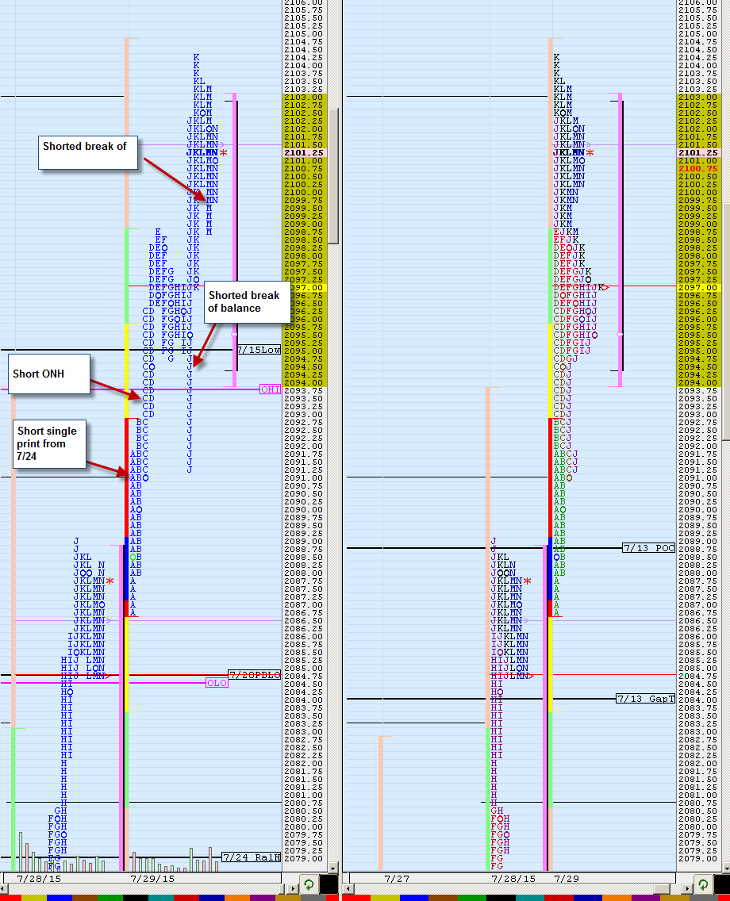The image size is (730, 901).
Task: Click the left chart's vertical scrollbar thumb
Action: (x=332, y=176)
